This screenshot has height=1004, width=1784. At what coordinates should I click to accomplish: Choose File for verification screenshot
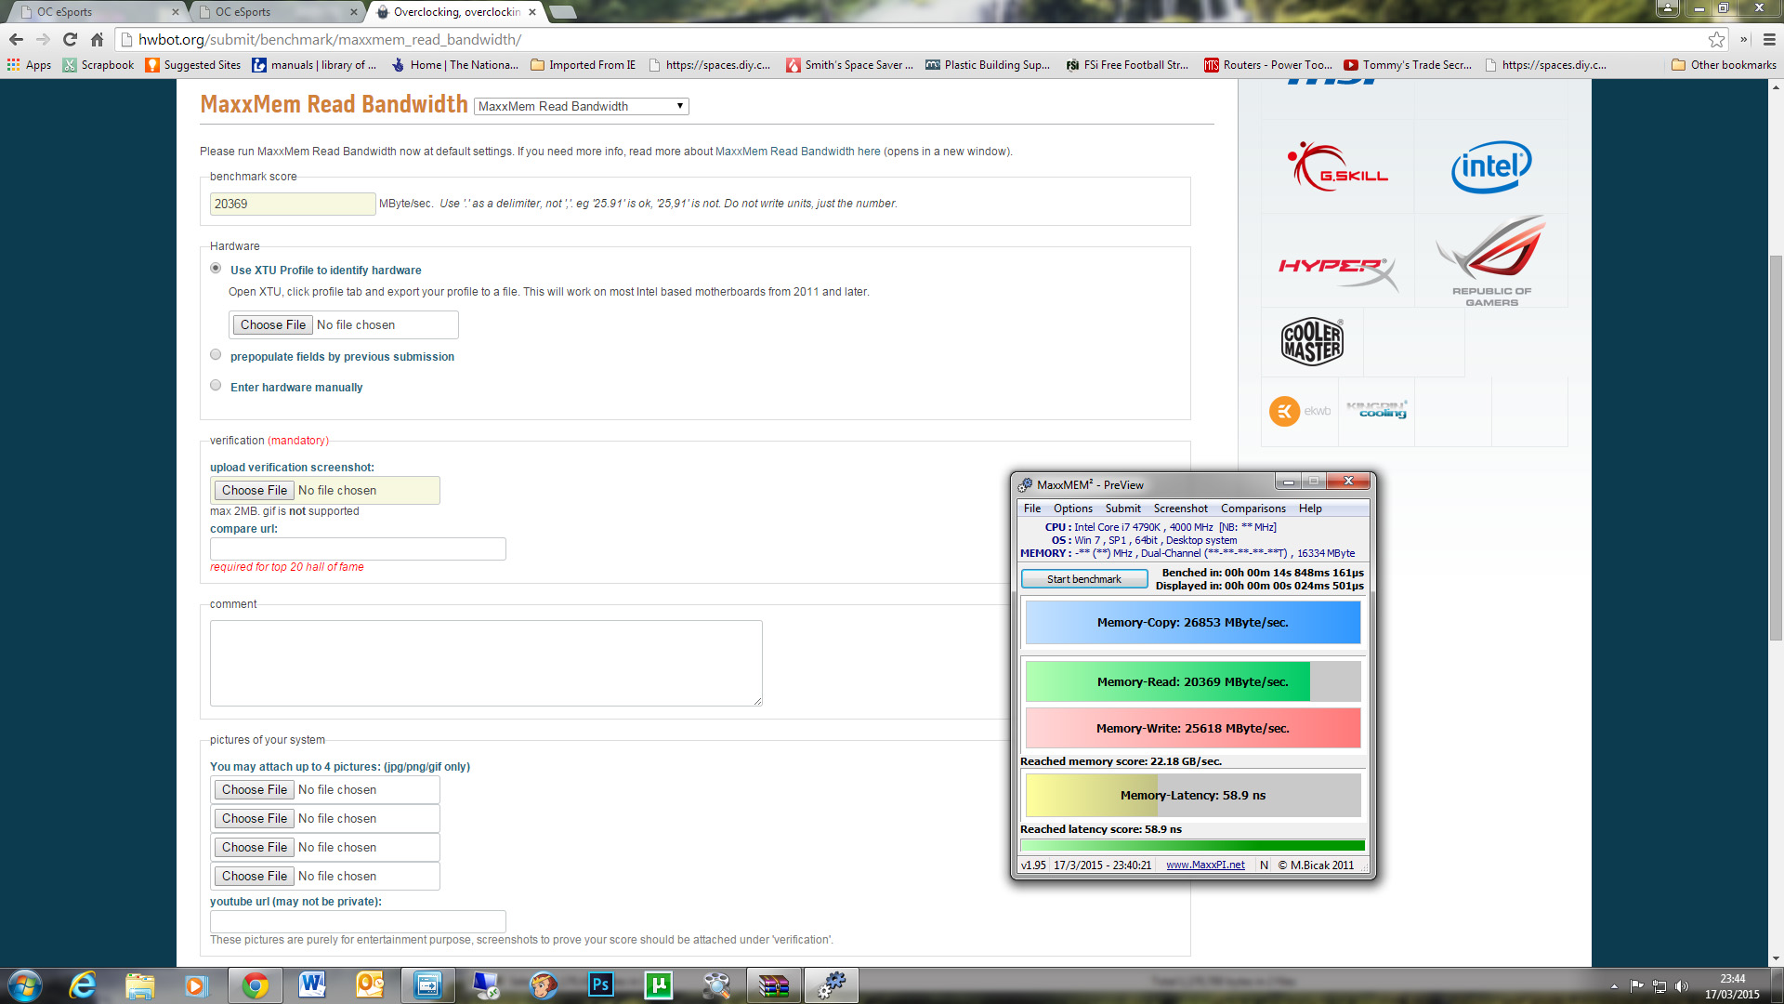point(254,490)
